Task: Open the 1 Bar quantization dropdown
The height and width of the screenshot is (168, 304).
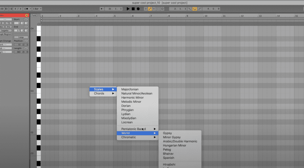Action: [x=37, y=8]
